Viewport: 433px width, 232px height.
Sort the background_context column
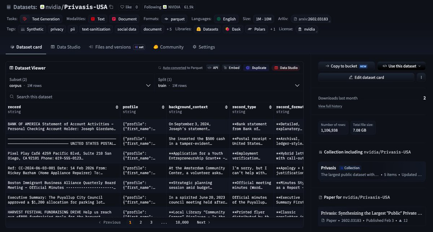227,107
